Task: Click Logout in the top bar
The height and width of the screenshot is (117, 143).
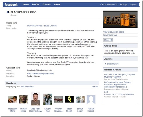Action: [133, 4]
